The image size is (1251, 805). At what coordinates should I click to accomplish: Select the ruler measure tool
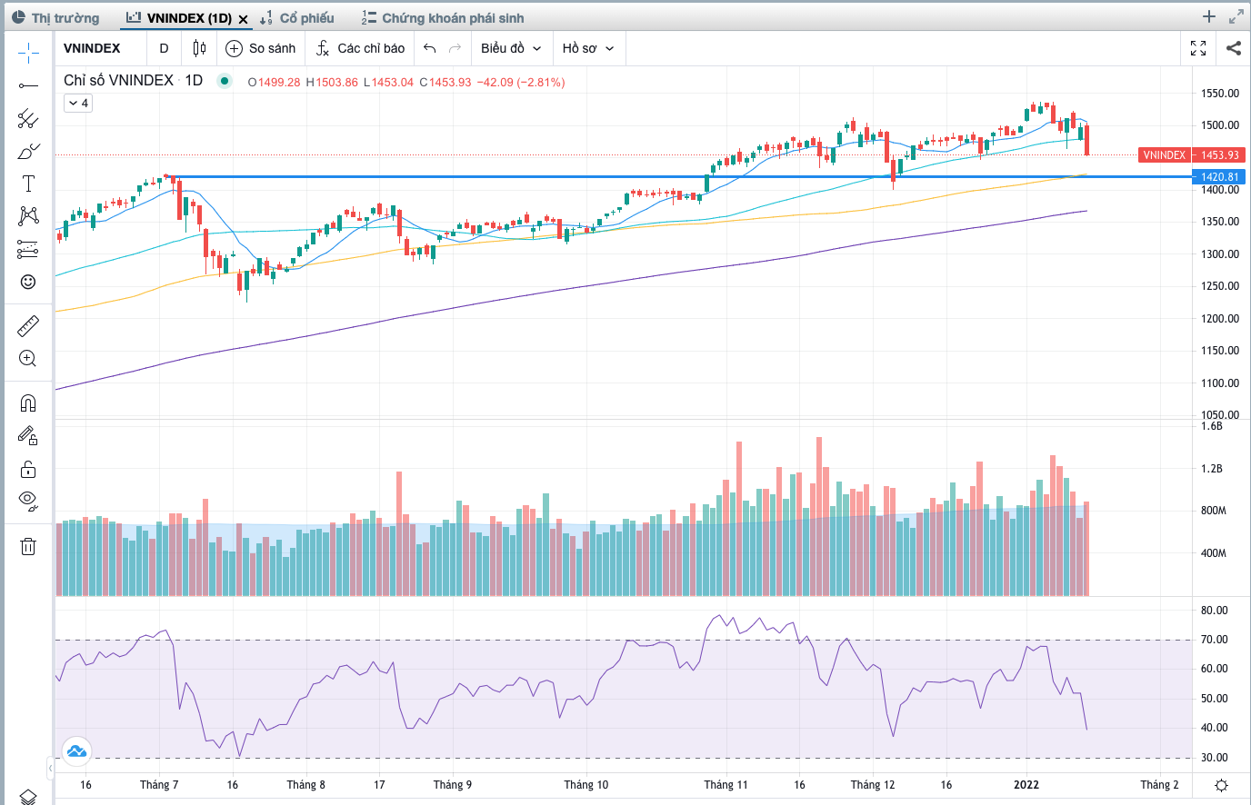tap(28, 325)
